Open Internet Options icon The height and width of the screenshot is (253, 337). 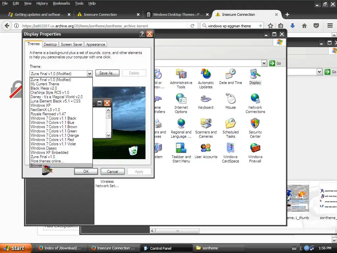[181, 103]
